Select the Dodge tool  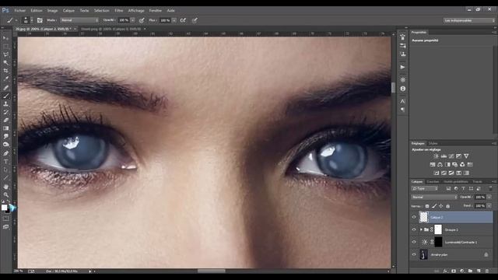(5, 145)
